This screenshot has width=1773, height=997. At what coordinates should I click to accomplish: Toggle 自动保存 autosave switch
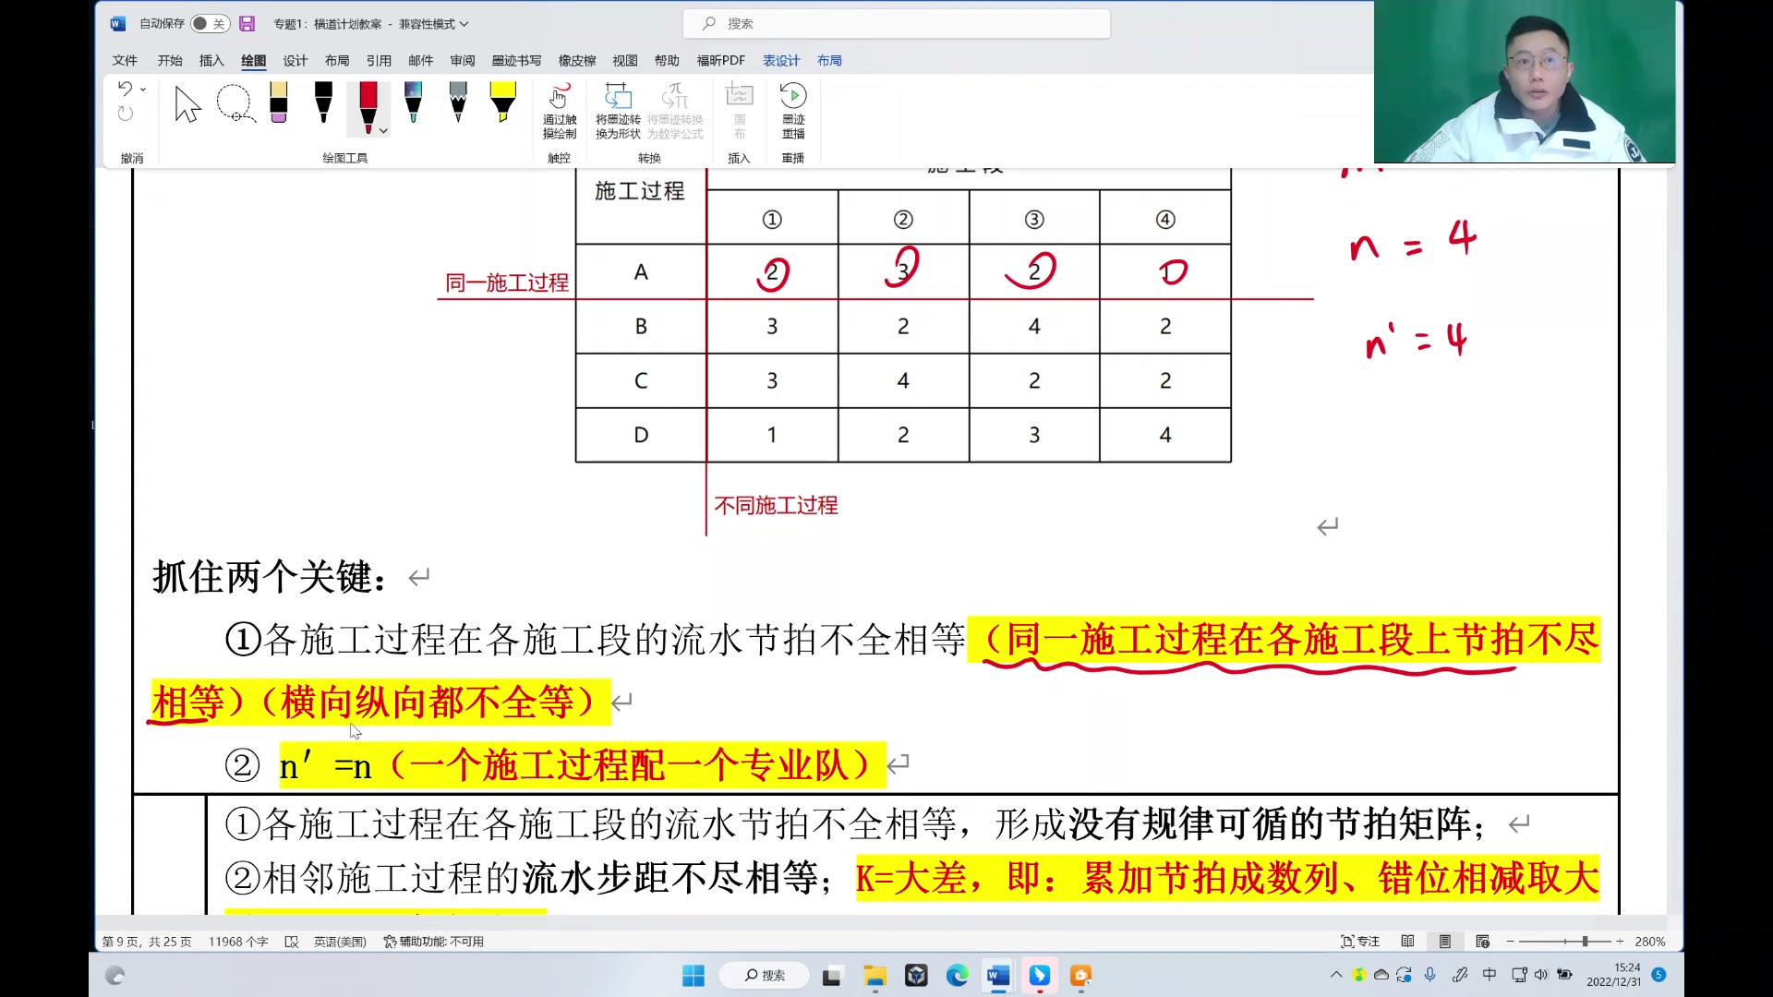(210, 23)
